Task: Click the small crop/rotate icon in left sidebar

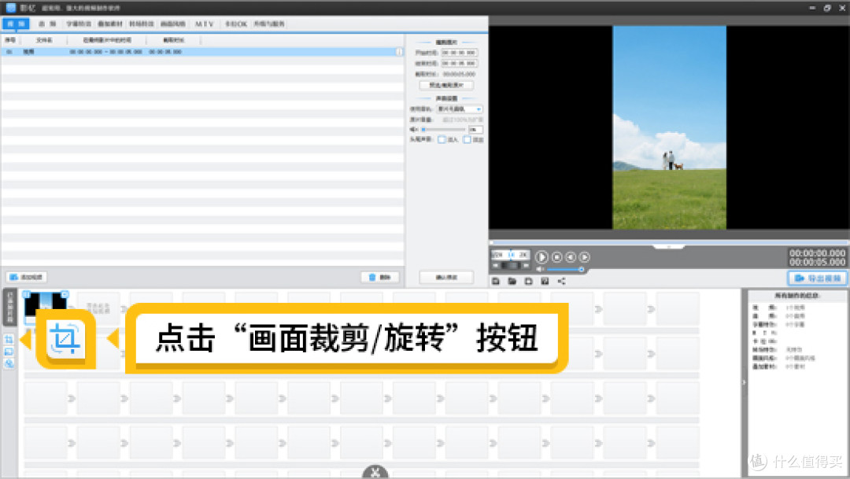Action: tap(9, 340)
